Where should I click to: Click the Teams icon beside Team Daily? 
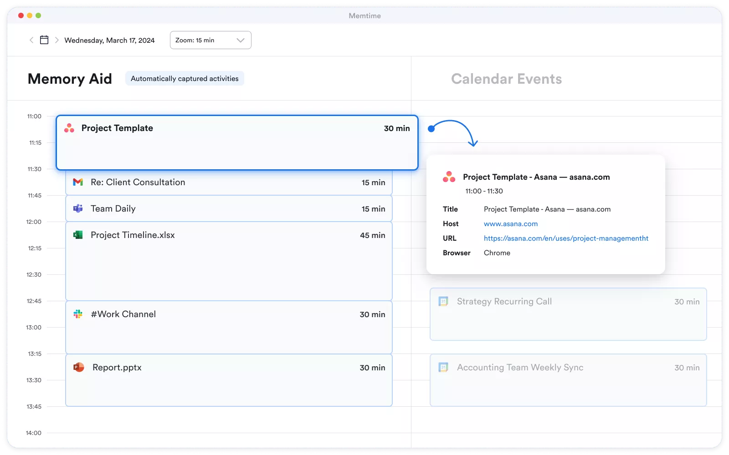pyautogui.click(x=78, y=208)
